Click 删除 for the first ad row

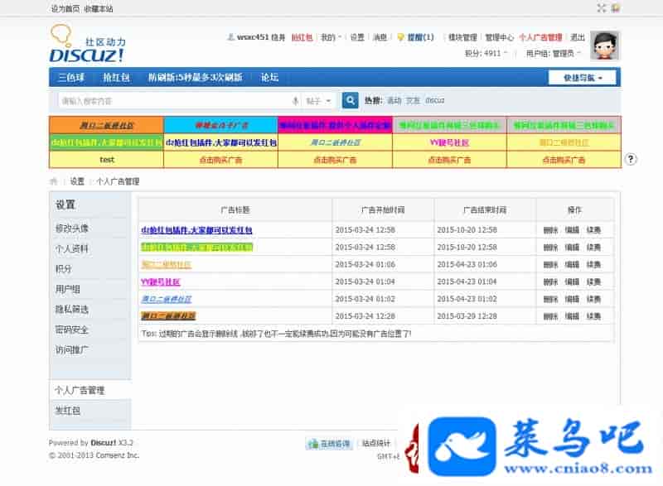(x=550, y=229)
